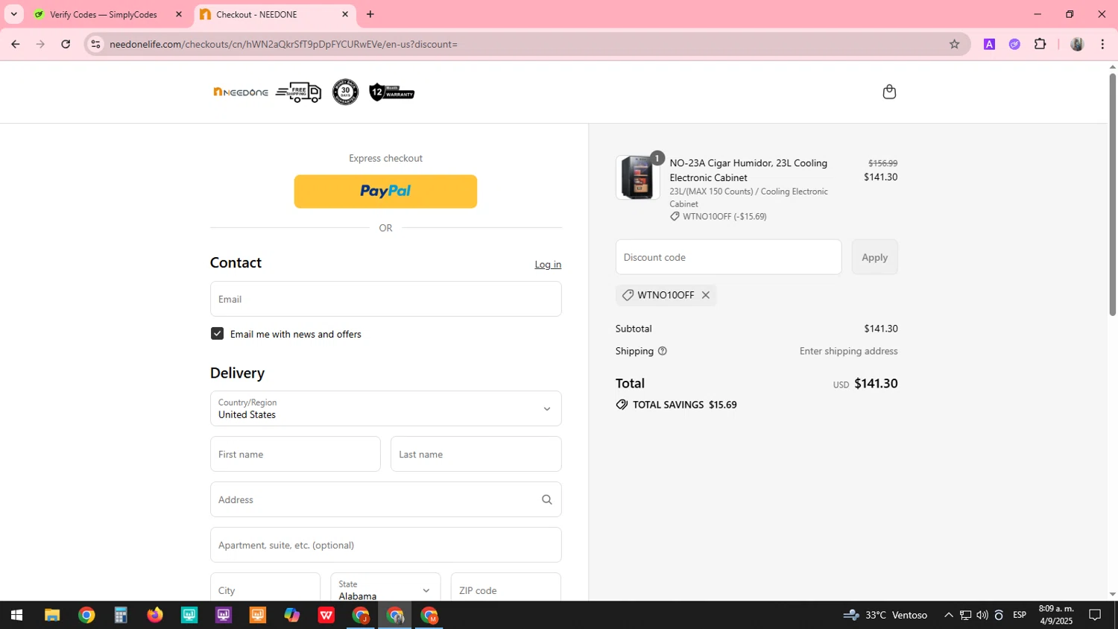
Task: Bookmark this page with the star icon
Action: 954,44
